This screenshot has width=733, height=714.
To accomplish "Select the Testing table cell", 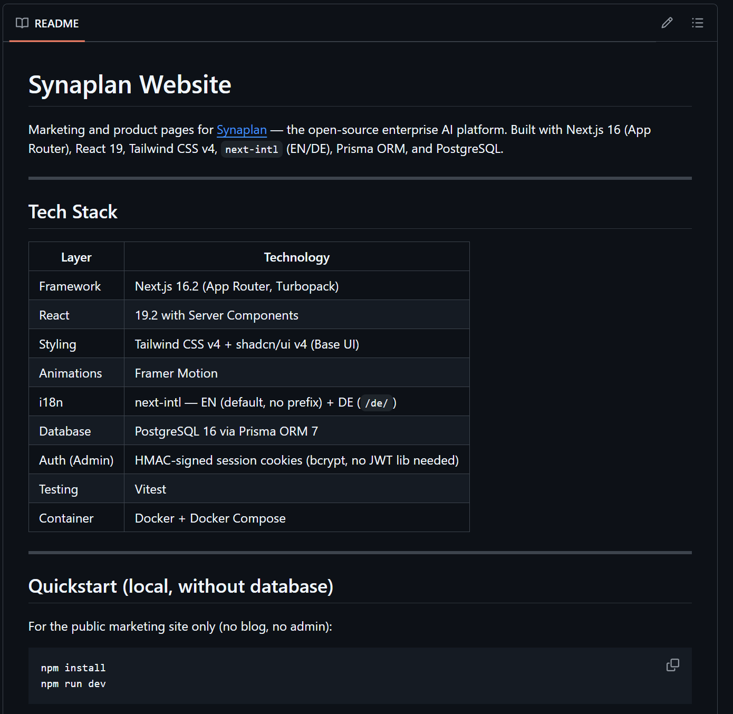I will (76, 489).
